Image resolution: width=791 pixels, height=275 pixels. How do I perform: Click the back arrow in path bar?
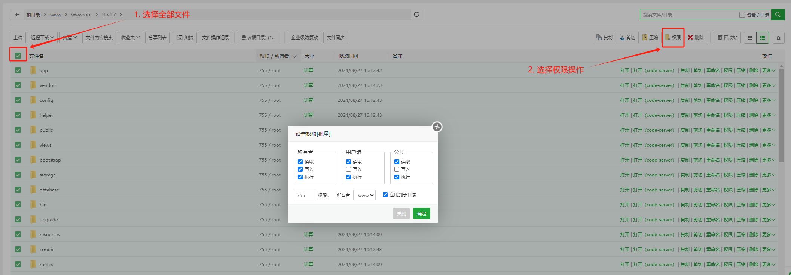click(17, 15)
